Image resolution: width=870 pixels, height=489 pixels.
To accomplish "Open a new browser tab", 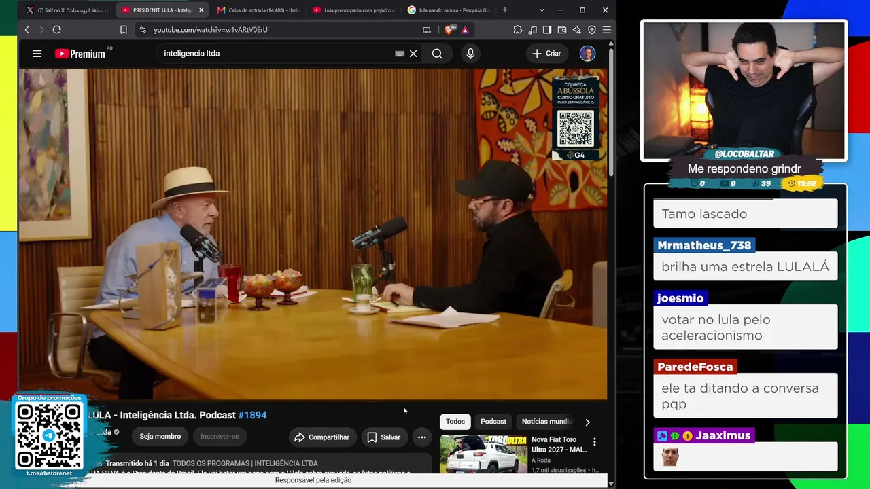I will click(x=504, y=10).
